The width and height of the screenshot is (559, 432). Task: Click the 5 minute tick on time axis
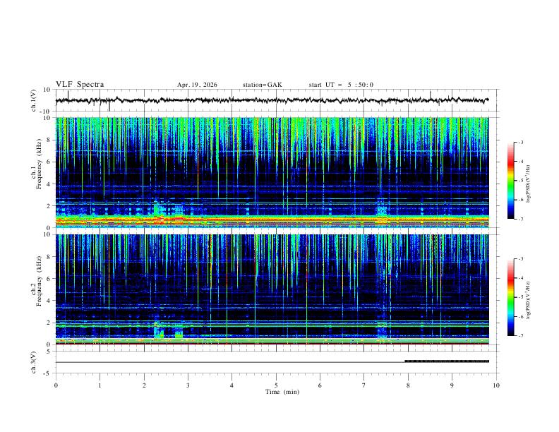click(x=276, y=385)
